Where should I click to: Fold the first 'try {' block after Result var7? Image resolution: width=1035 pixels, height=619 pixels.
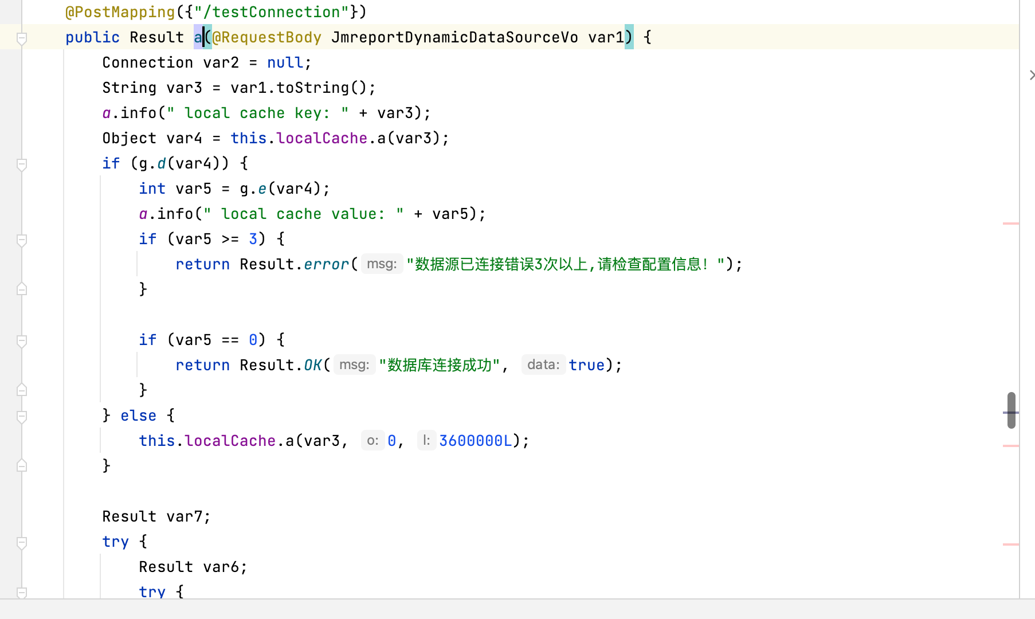click(x=22, y=543)
